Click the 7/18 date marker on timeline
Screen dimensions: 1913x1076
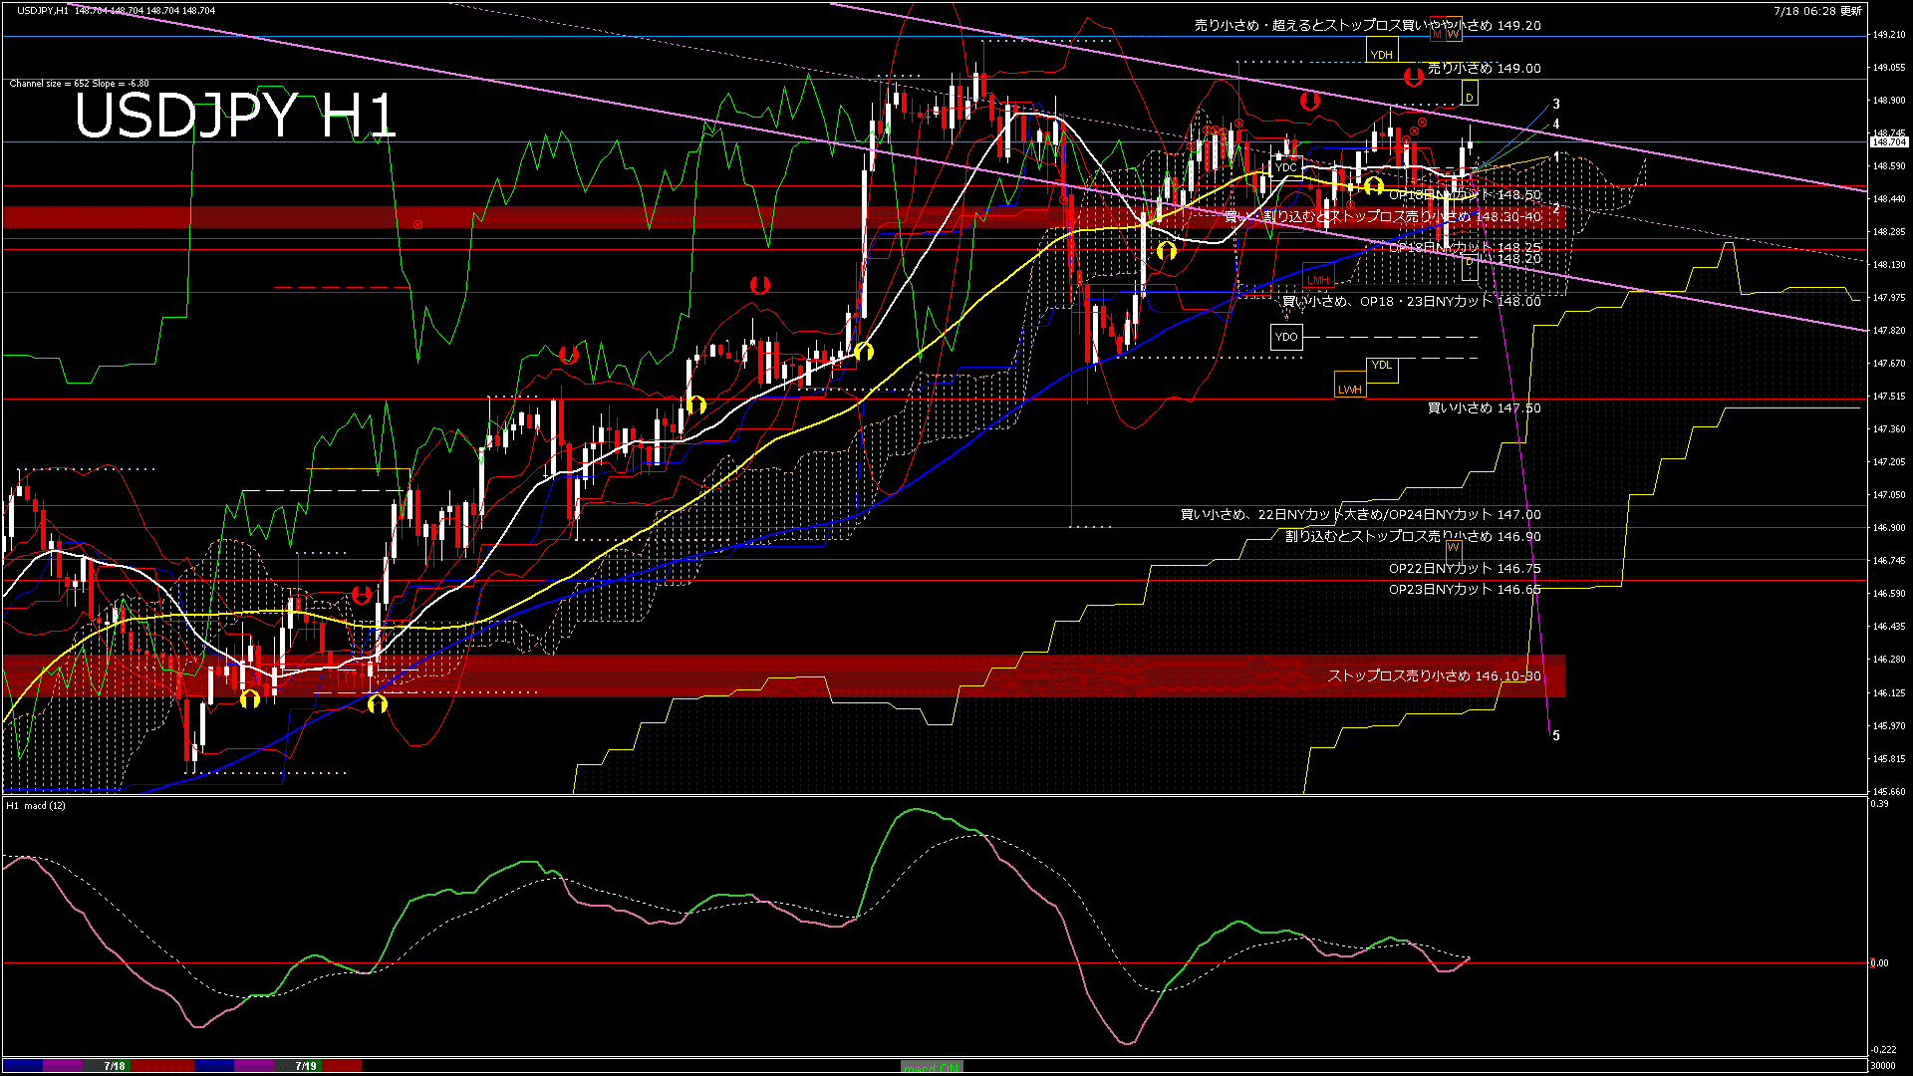coord(115,1066)
